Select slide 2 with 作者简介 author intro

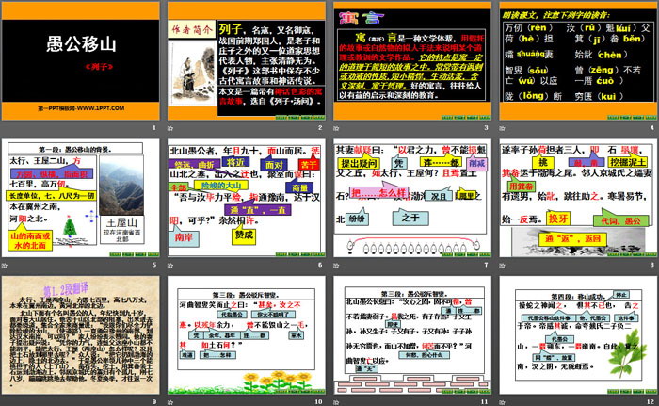pyautogui.click(x=247, y=61)
